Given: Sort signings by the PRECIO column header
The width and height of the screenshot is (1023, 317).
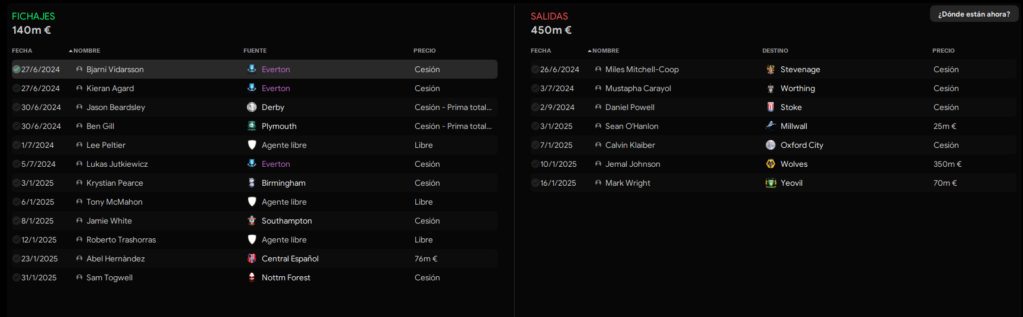Looking at the screenshot, I should pos(425,51).
